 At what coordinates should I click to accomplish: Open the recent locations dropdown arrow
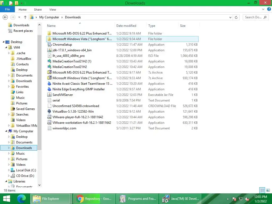pyautogui.click(x=19, y=17)
